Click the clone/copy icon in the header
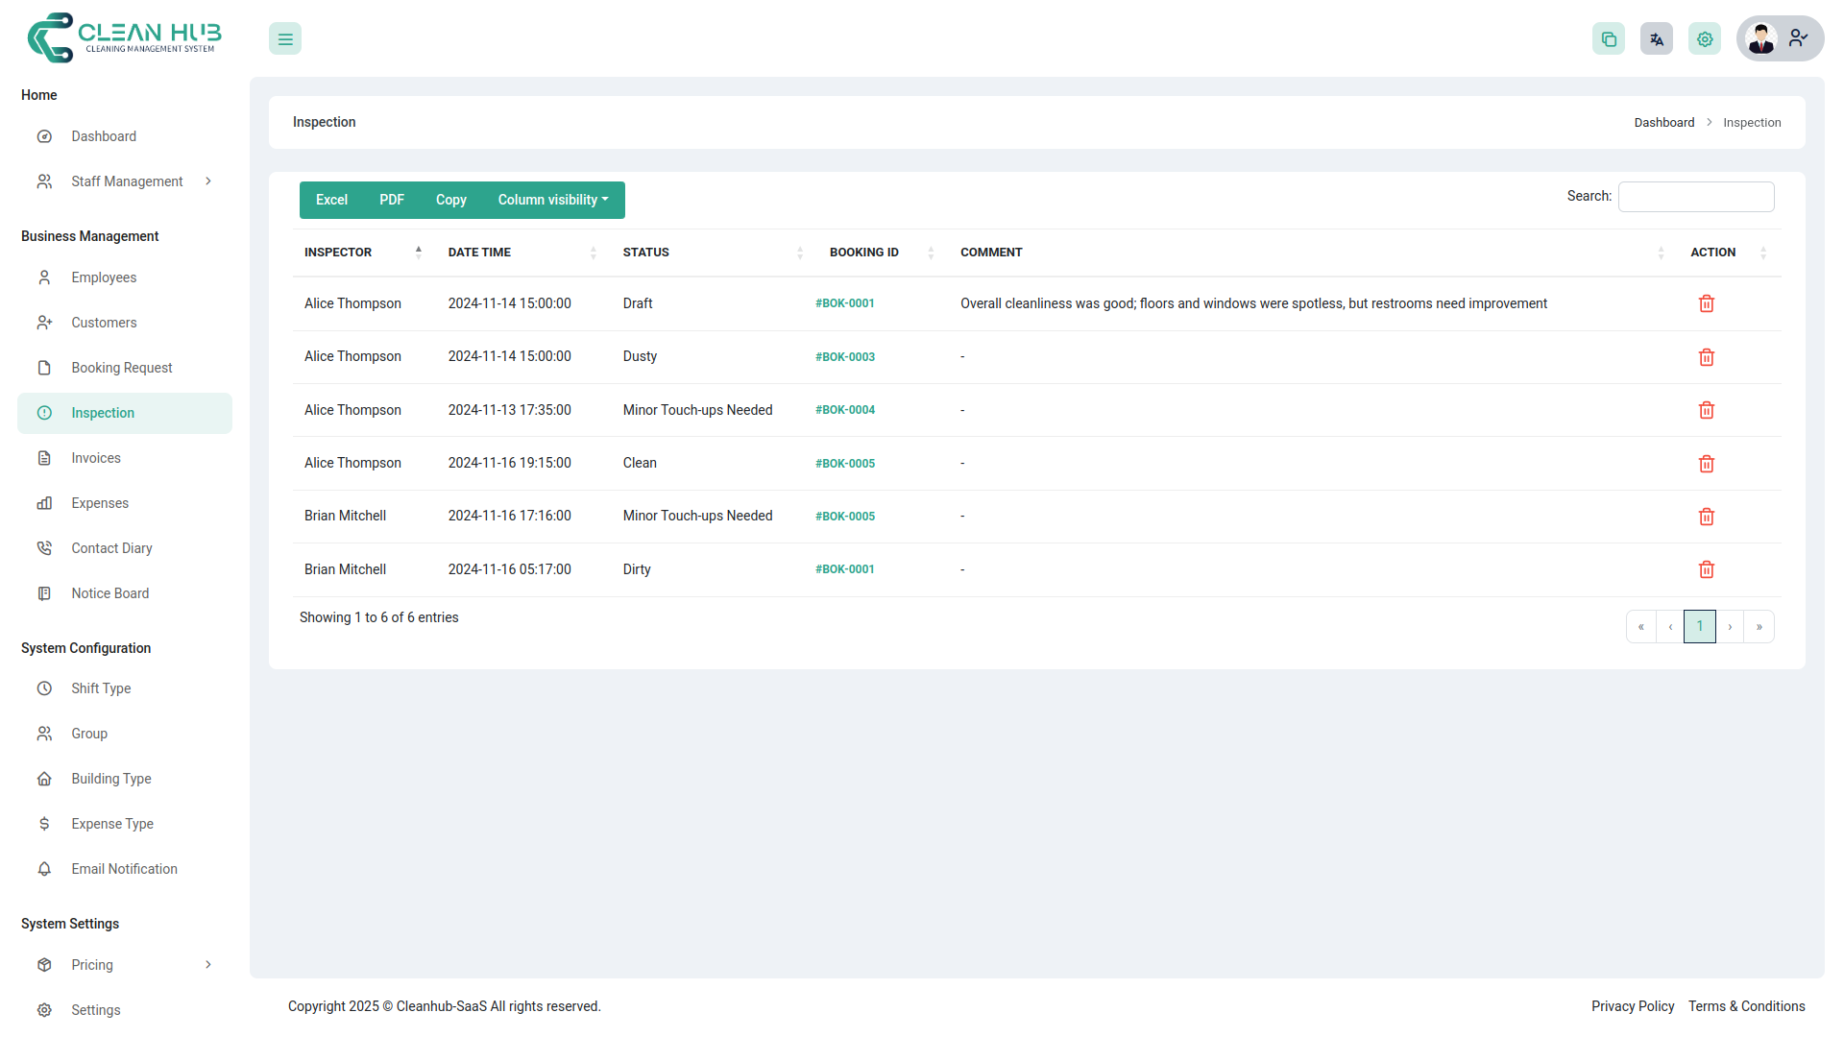 coord(1609,38)
